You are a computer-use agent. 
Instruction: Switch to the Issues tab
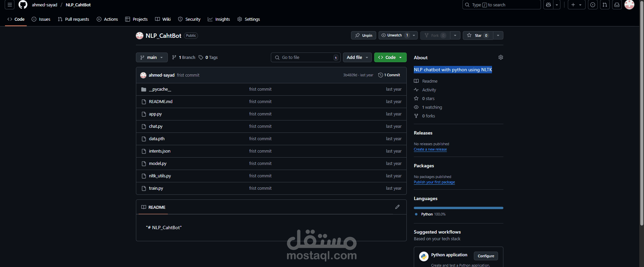[41, 19]
